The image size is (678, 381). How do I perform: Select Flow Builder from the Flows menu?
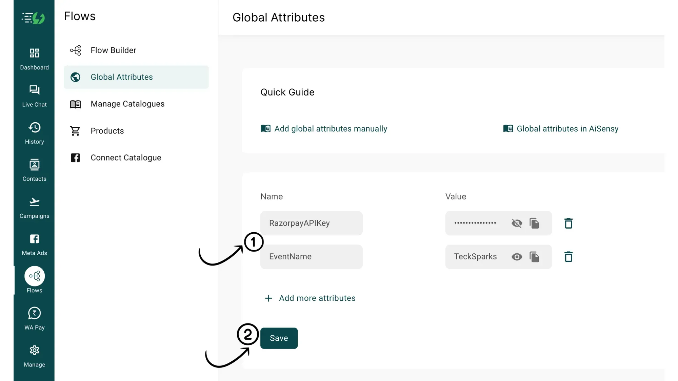pos(113,50)
